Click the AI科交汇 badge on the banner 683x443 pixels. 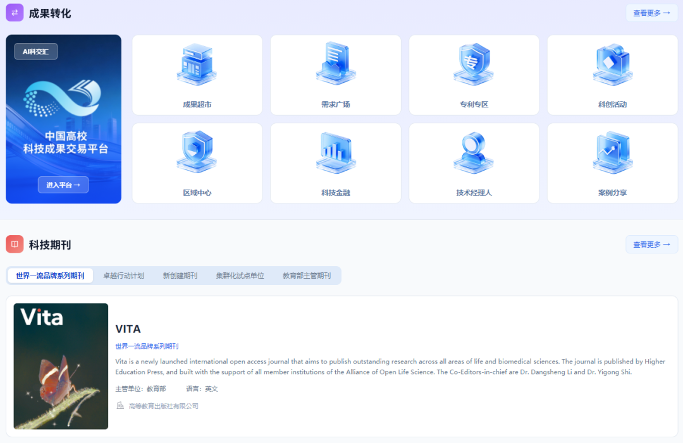[35, 51]
